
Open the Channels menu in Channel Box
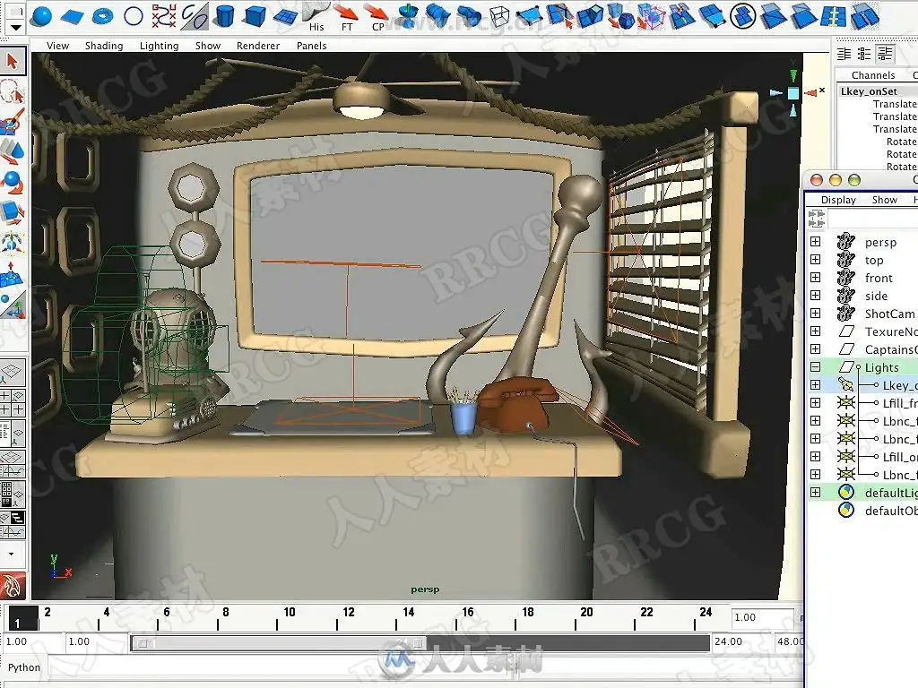coord(873,75)
